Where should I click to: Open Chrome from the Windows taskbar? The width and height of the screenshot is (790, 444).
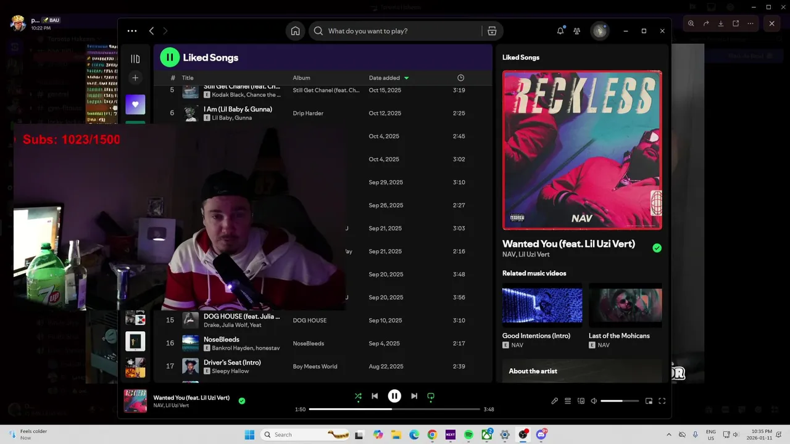(x=432, y=435)
